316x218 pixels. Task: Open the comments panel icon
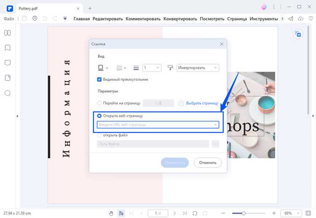point(8,63)
